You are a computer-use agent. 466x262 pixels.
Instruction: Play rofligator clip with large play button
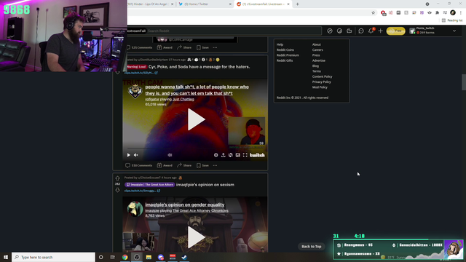pyautogui.click(x=196, y=119)
